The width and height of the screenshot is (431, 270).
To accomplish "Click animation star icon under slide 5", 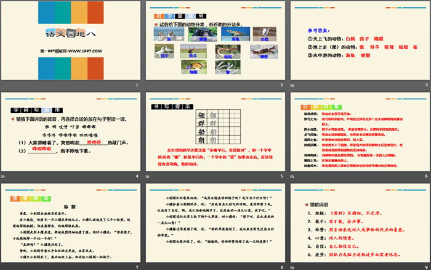I will point(148,176).
